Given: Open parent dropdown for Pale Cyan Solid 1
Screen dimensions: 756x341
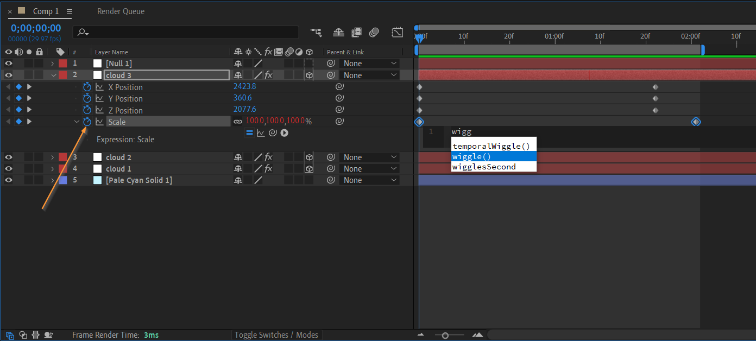Looking at the screenshot, I should click(370, 180).
